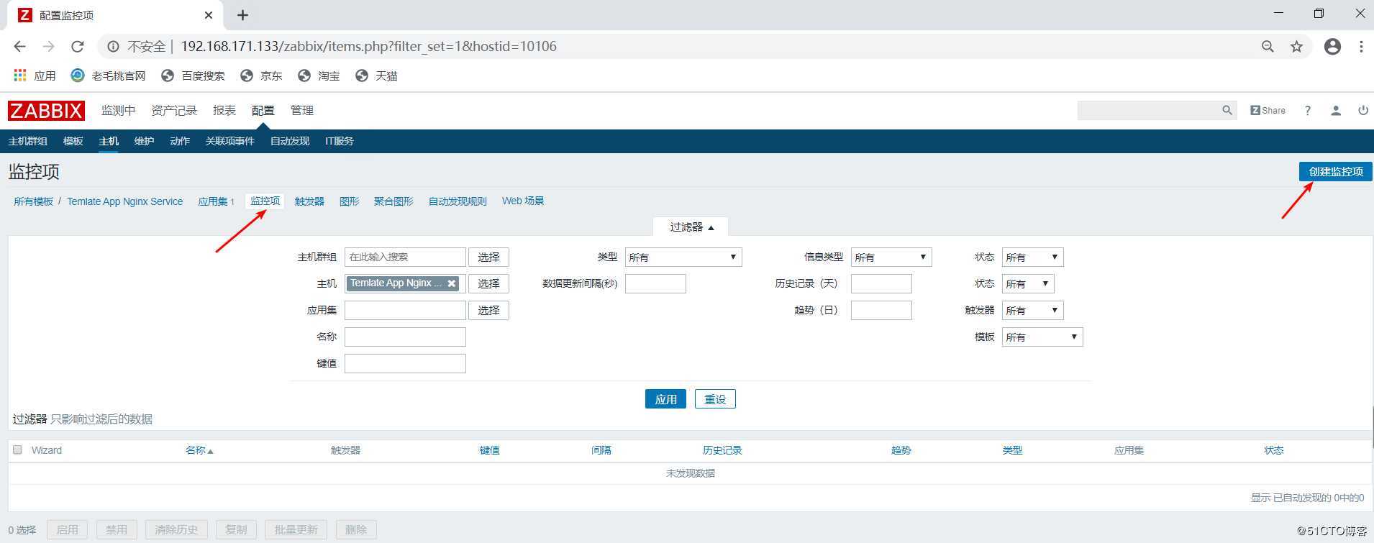Image resolution: width=1374 pixels, height=543 pixels.
Task: Open 配置 top menu
Action: (x=263, y=110)
